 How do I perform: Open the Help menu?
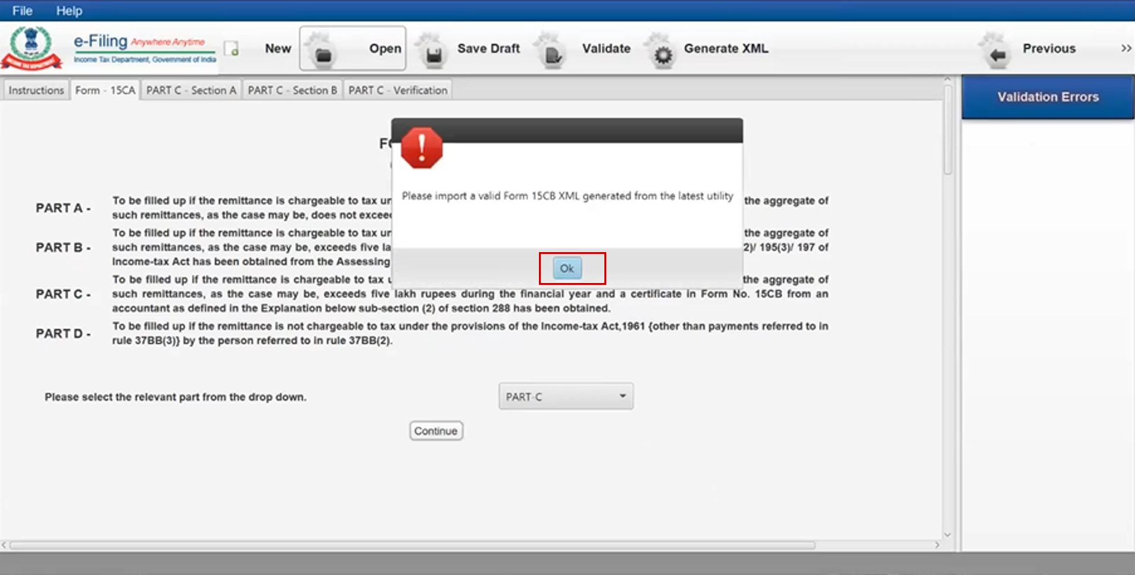69,11
